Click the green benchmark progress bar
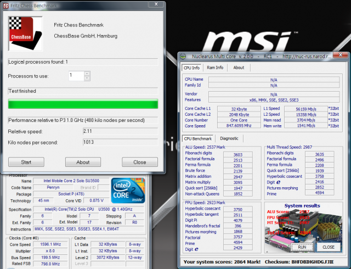Screen dimensions: 351x269 coord(83,104)
